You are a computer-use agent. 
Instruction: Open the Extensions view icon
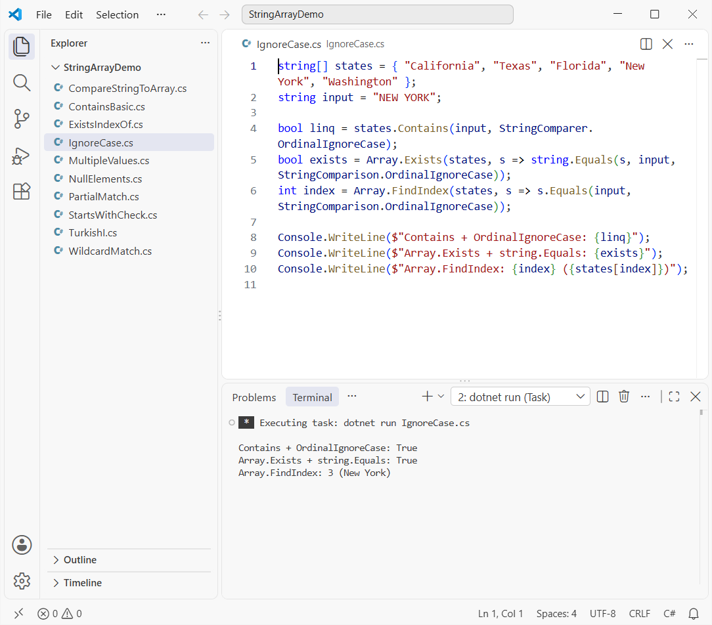click(x=21, y=192)
